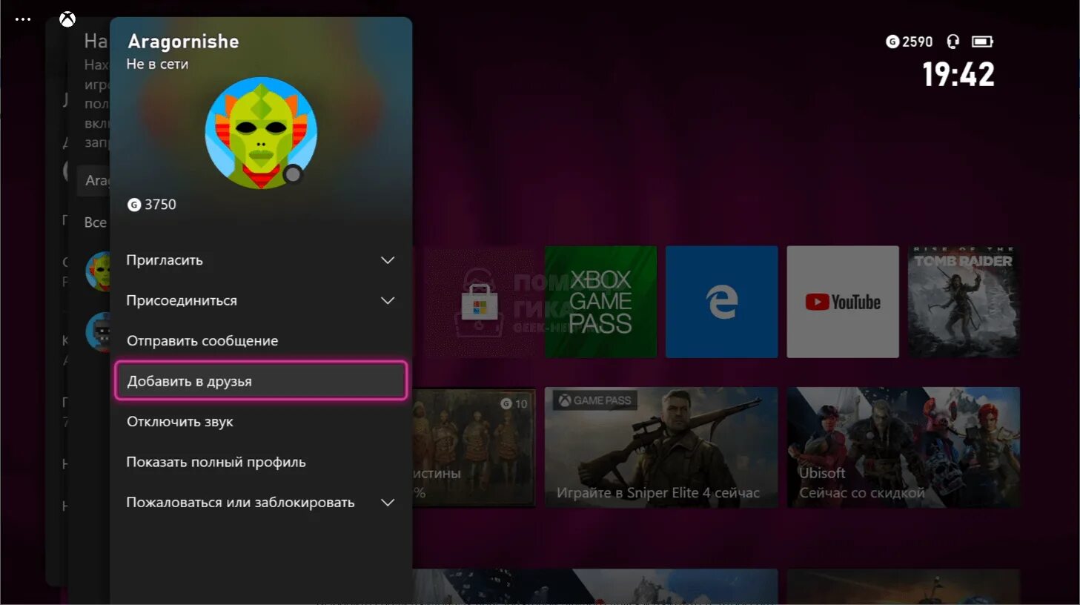Open the Microsoft Store tile
The width and height of the screenshot is (1080, 605).
coord(480,302)
